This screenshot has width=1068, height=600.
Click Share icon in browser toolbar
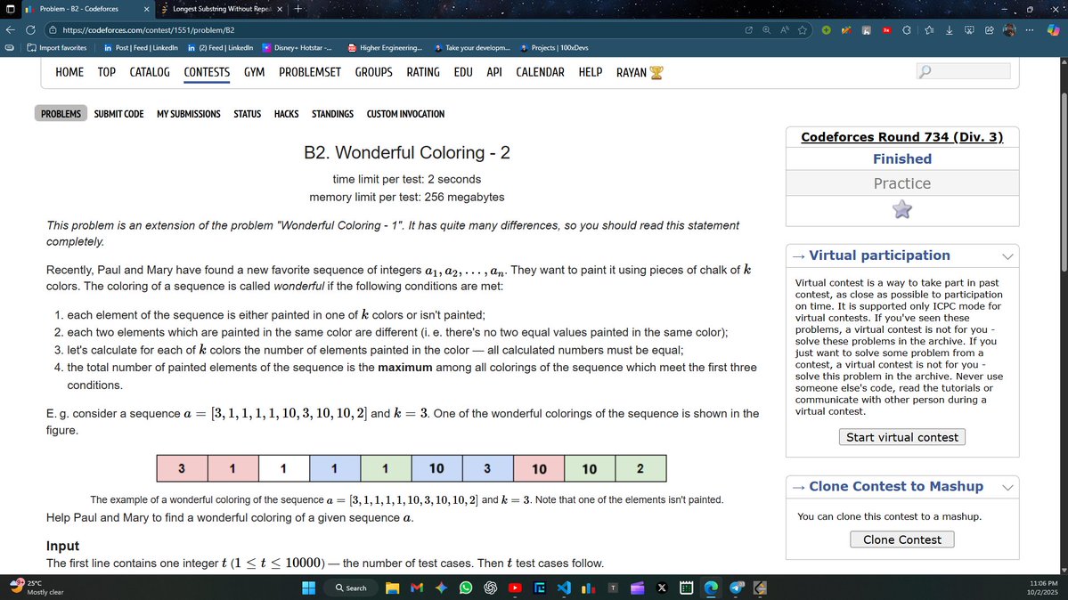click(989, 30)
